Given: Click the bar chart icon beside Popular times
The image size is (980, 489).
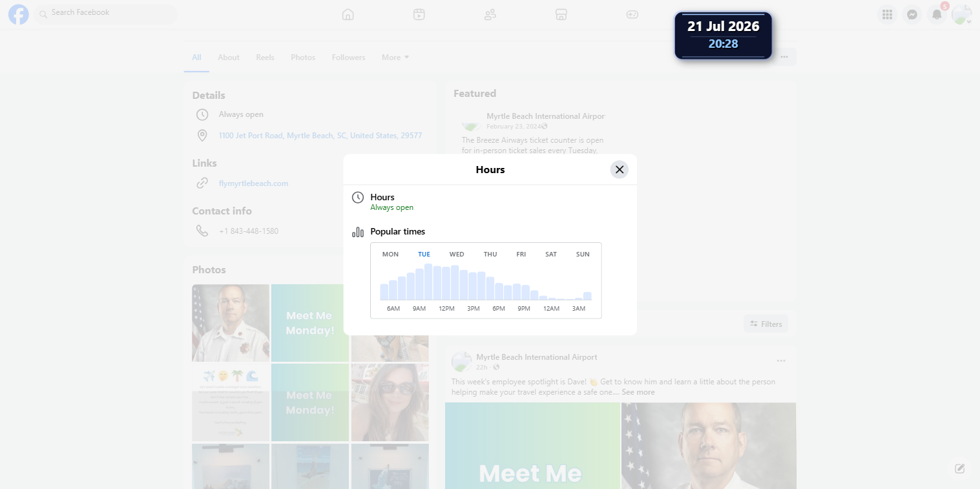Looking at the screenshot, I should 358,232.
